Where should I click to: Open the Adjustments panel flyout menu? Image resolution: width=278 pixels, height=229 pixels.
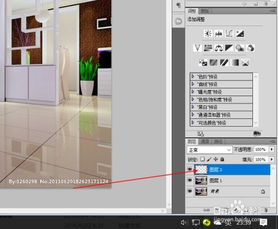click(272, 11)
